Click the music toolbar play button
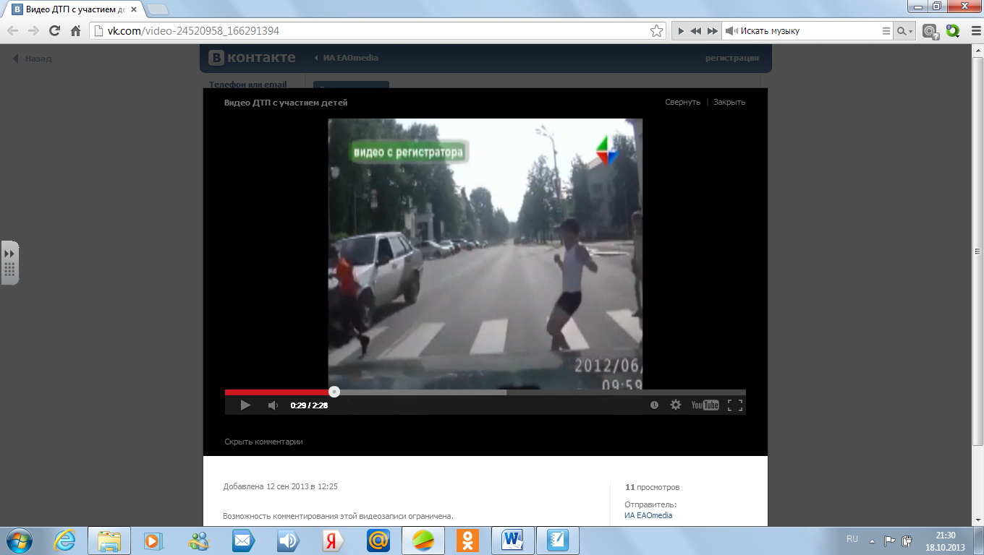This screenshot has height=555, width=984. point(680,31)
